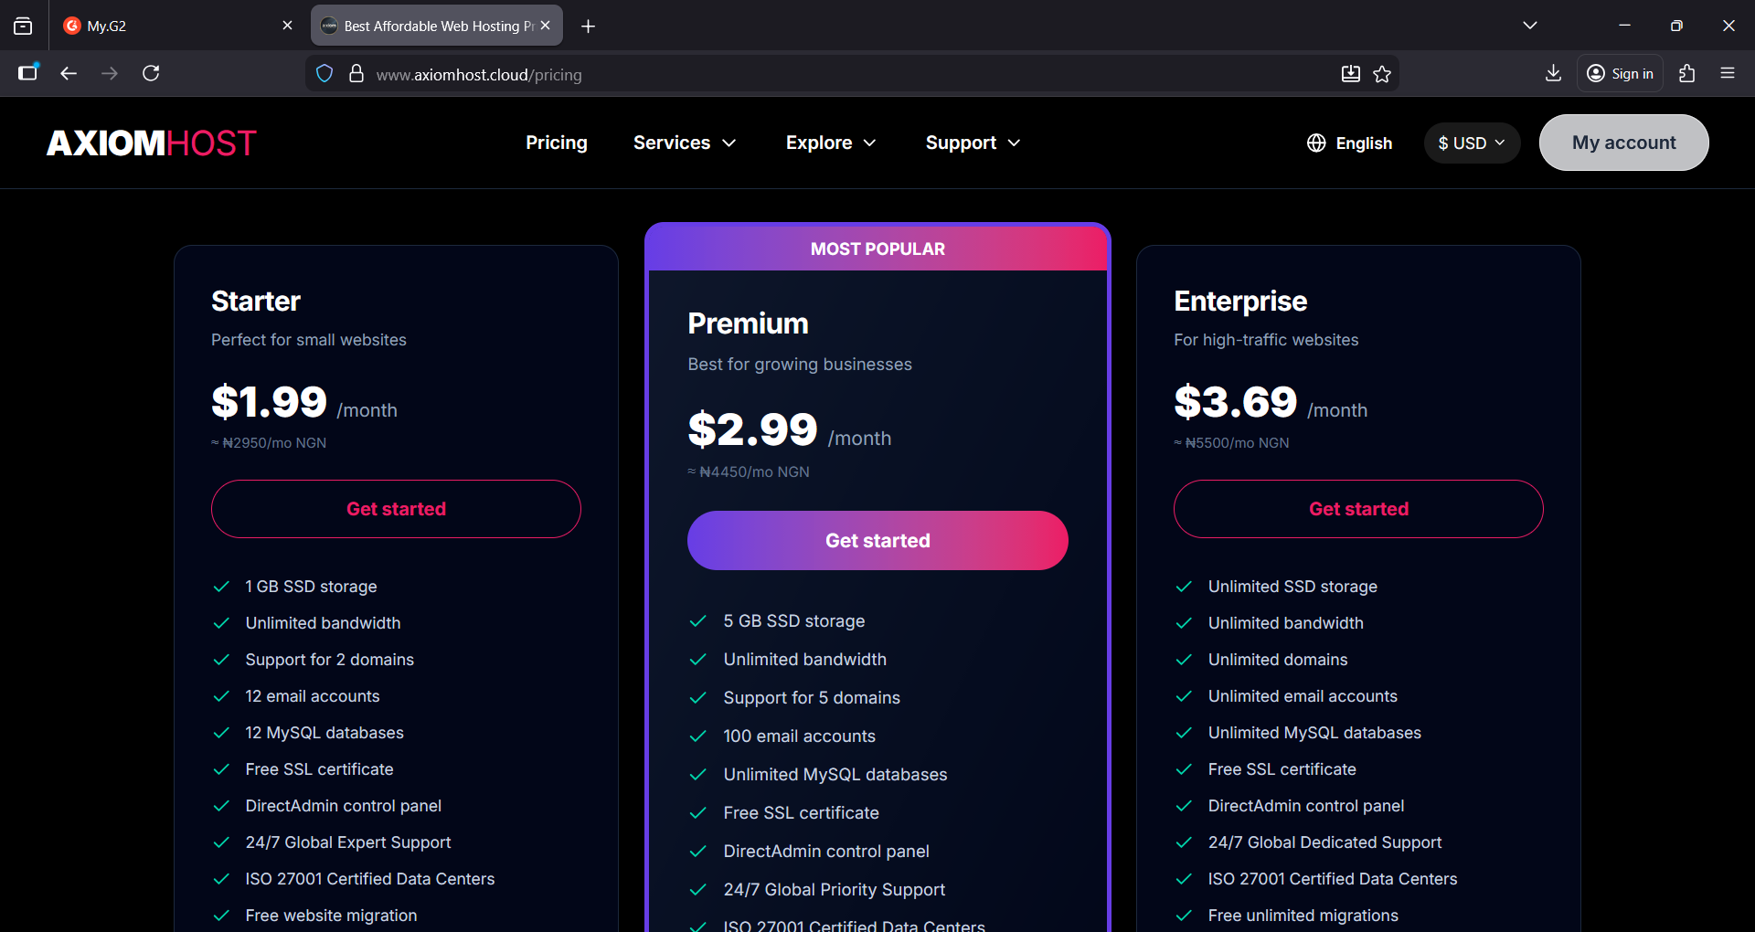Open the list all tabs chevron
Viewport: 1755px width, 932px height.
[1530, 26]
